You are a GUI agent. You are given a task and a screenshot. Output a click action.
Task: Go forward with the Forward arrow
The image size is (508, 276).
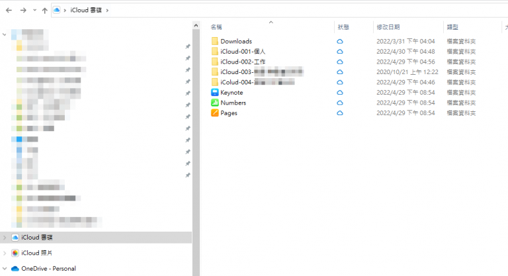click(x=22, y=10)
